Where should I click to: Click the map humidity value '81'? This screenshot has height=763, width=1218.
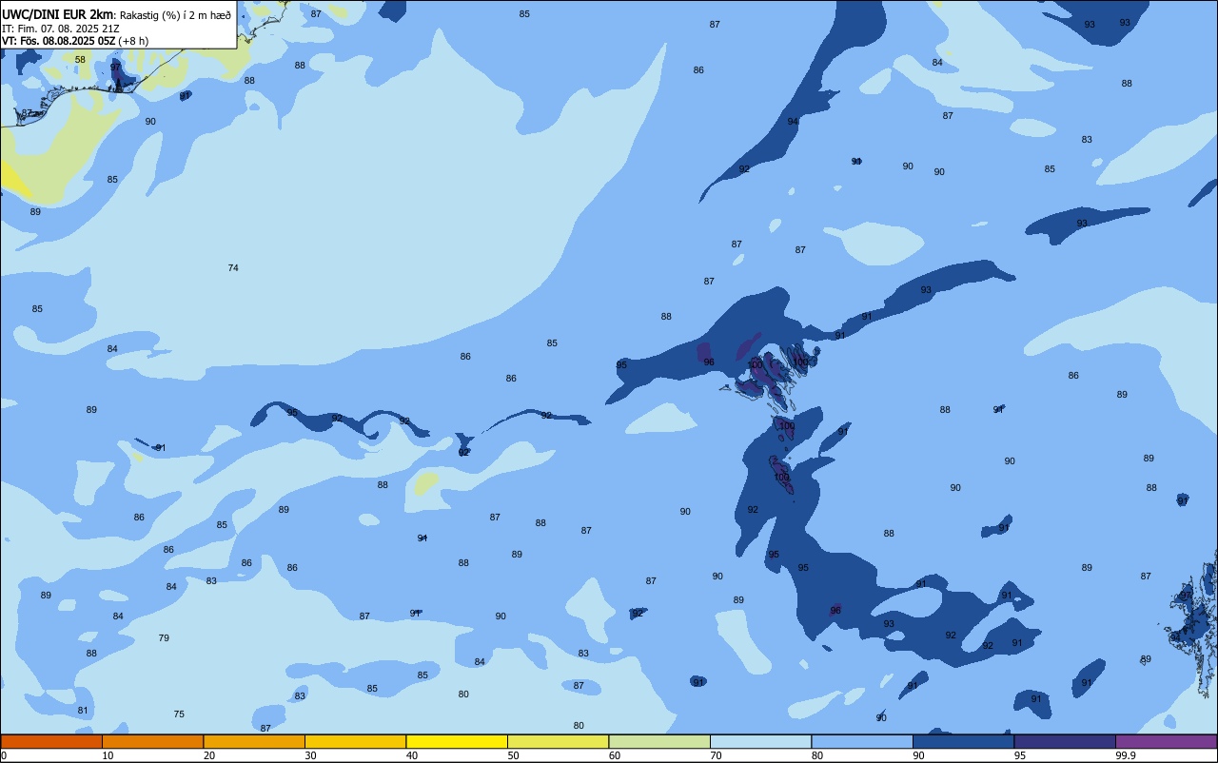coord(83,711)
